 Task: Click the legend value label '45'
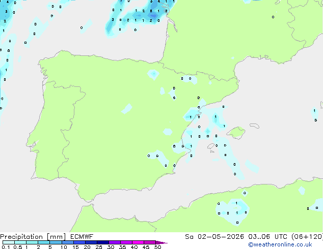tap(146, 247)
